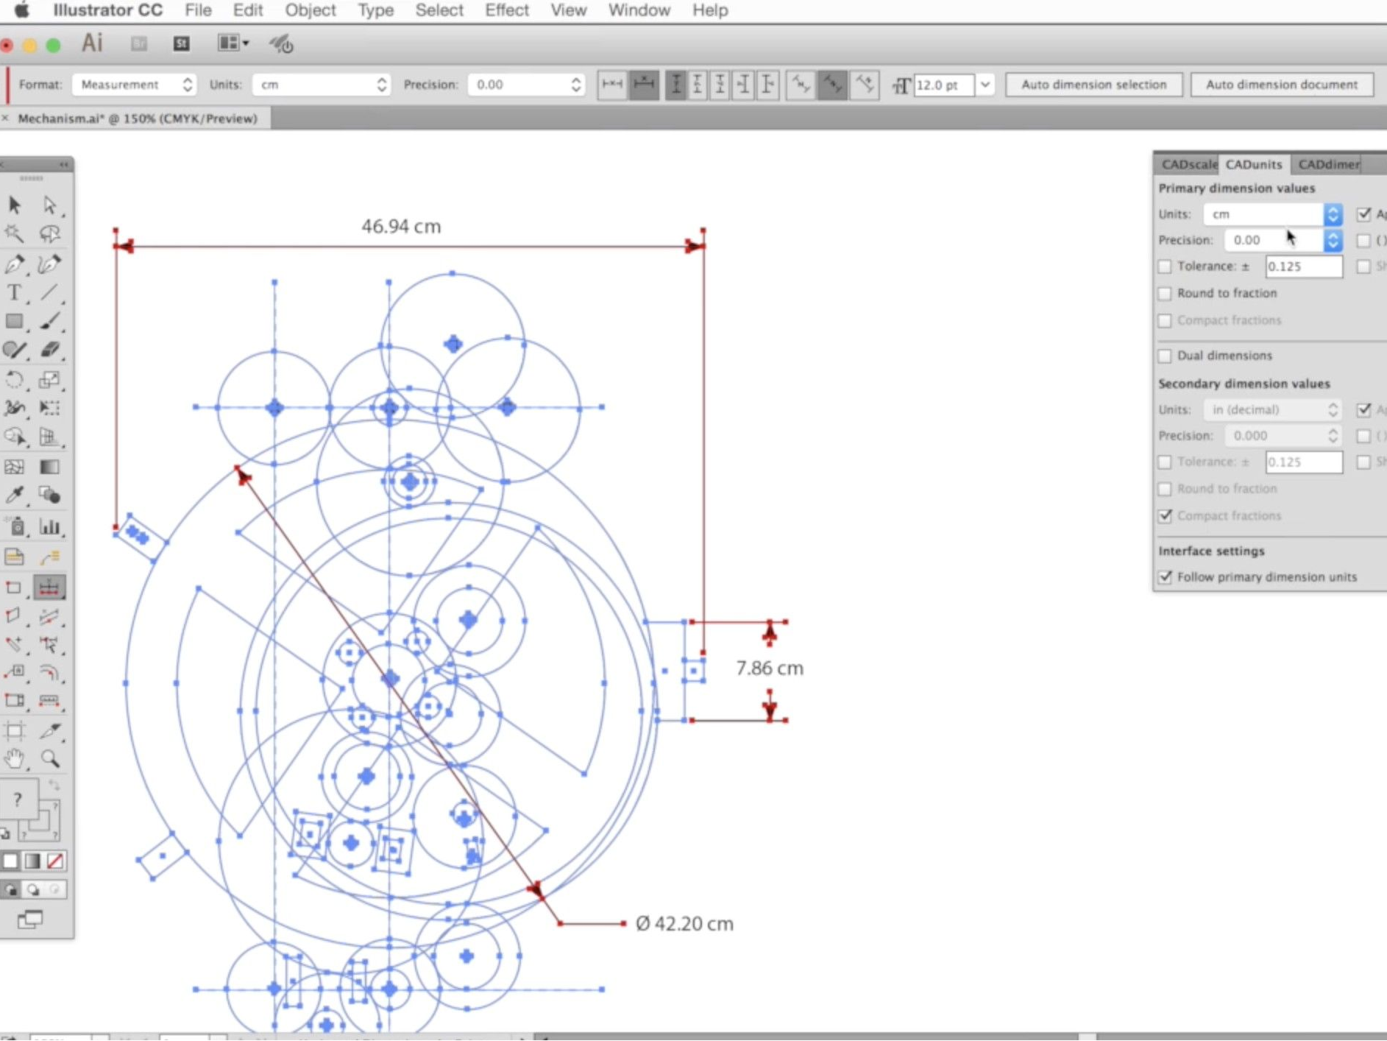The height and width of the screenshot is (1041, 1387).
Task: Select the Paintbrush tool
Action: [x=50, y=322]
